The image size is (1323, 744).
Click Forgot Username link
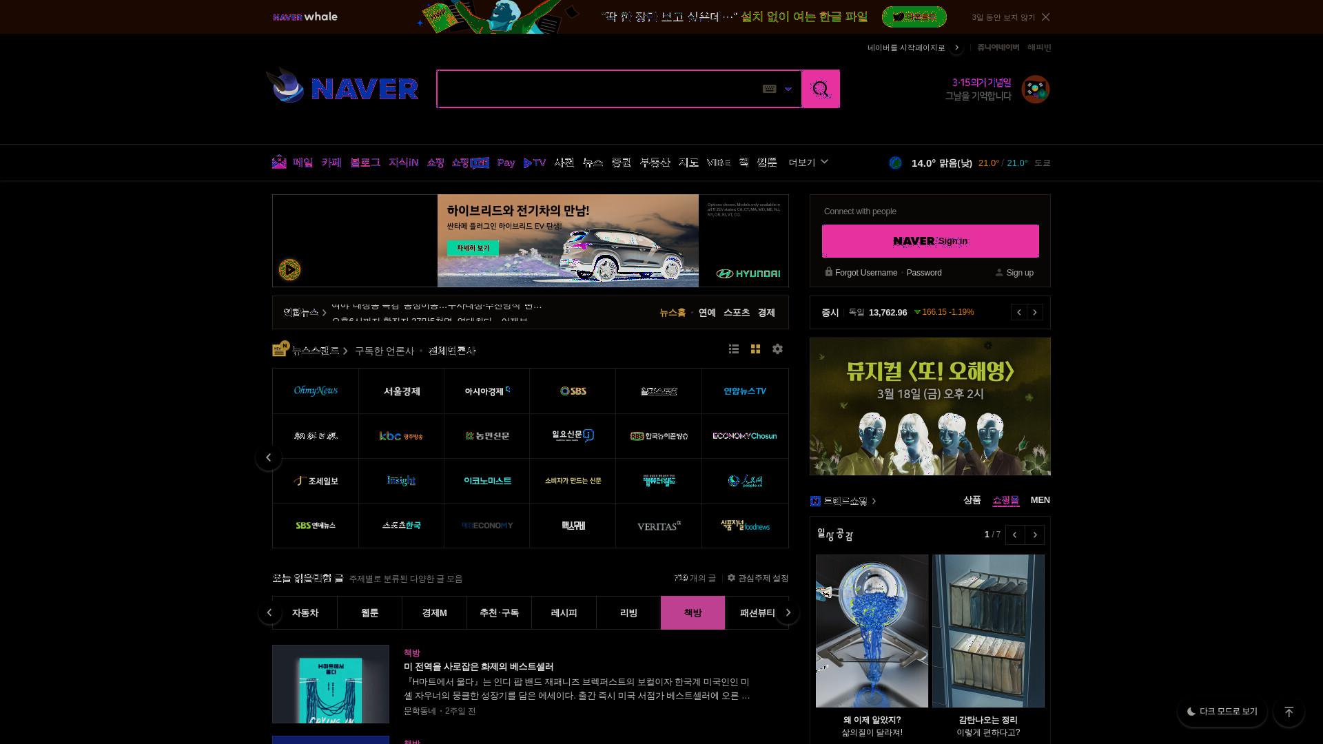click(x=866, y=273)
